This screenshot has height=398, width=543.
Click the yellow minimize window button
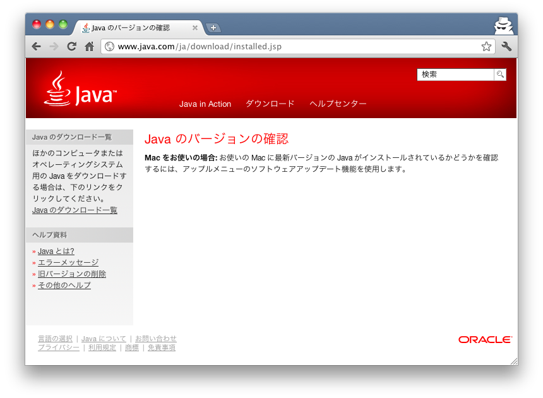point(50,24)
